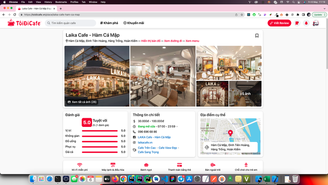Bookmark Laika Cafe with bookmark icon
This screenshot has width=328, height=185.
point(257,35)
